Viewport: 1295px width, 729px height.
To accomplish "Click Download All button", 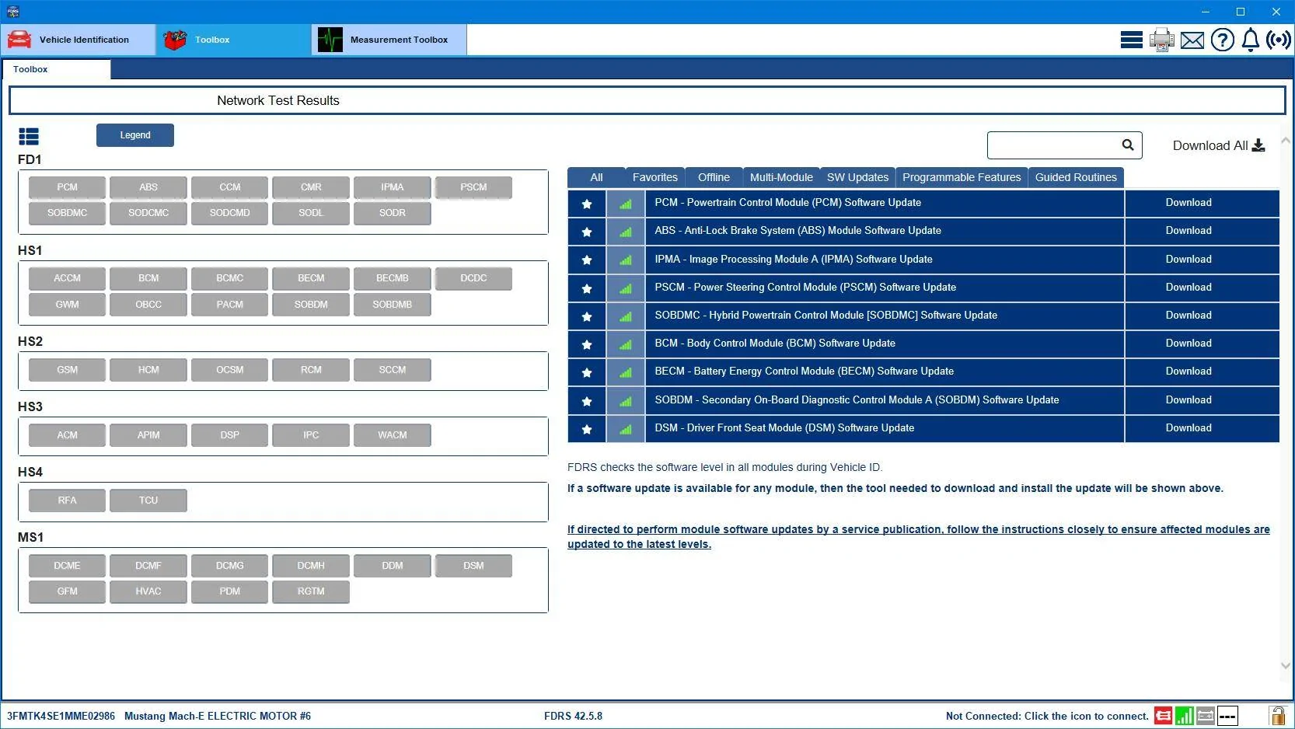I will pos(1218,145).
